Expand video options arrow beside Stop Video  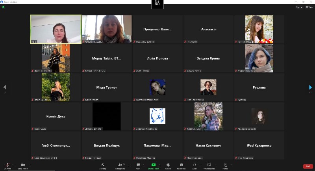[28, 164]
